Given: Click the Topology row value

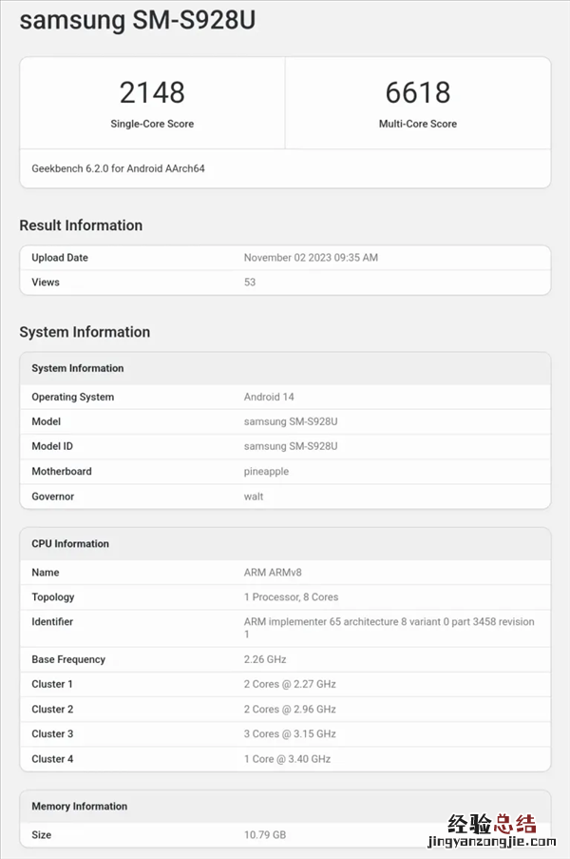Looking at the screenshot, I should click(x=291, y=597).
